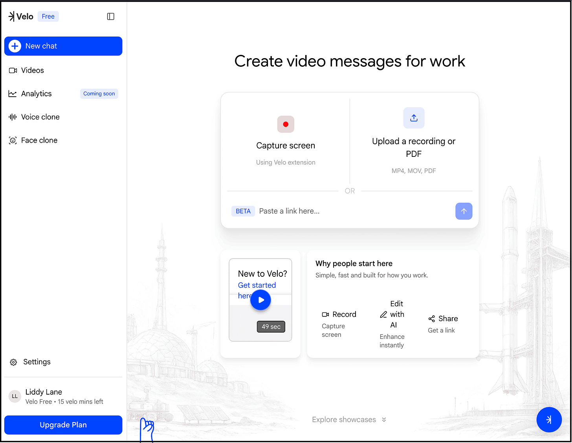This screenshot has height=443, width=572.
Task: Click the waveform icon beside Voice clone
Action: click(13, 117)
